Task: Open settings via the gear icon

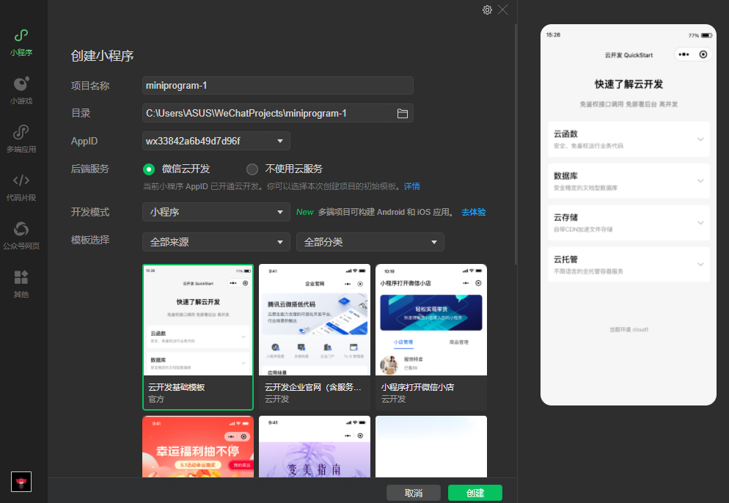Action: pyautogui.click(x=487, y=10)
